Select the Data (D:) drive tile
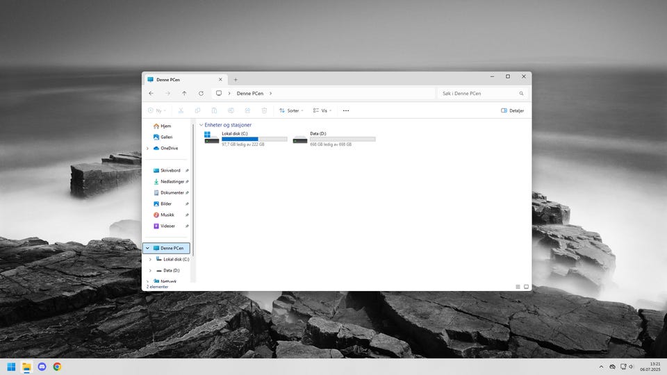This screenshot has width=667, height=375. point(334,139)
